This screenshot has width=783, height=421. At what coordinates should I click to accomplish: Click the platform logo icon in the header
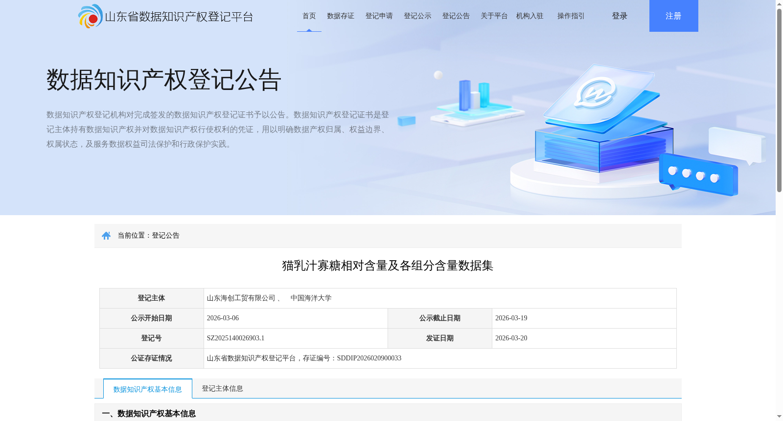(x=91, y=16)
